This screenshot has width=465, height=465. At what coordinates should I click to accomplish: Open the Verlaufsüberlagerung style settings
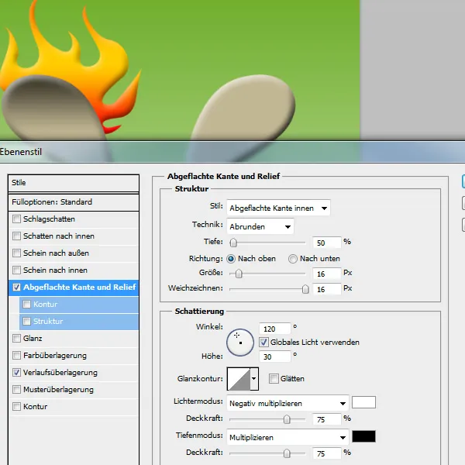tap(74, 373)
